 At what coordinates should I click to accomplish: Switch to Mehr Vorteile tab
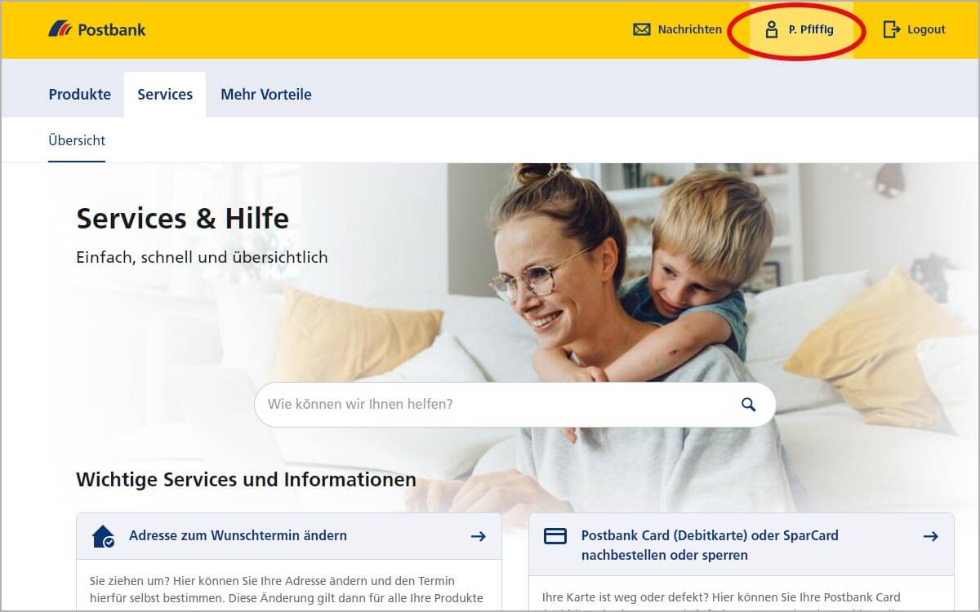tap(266, 95)
